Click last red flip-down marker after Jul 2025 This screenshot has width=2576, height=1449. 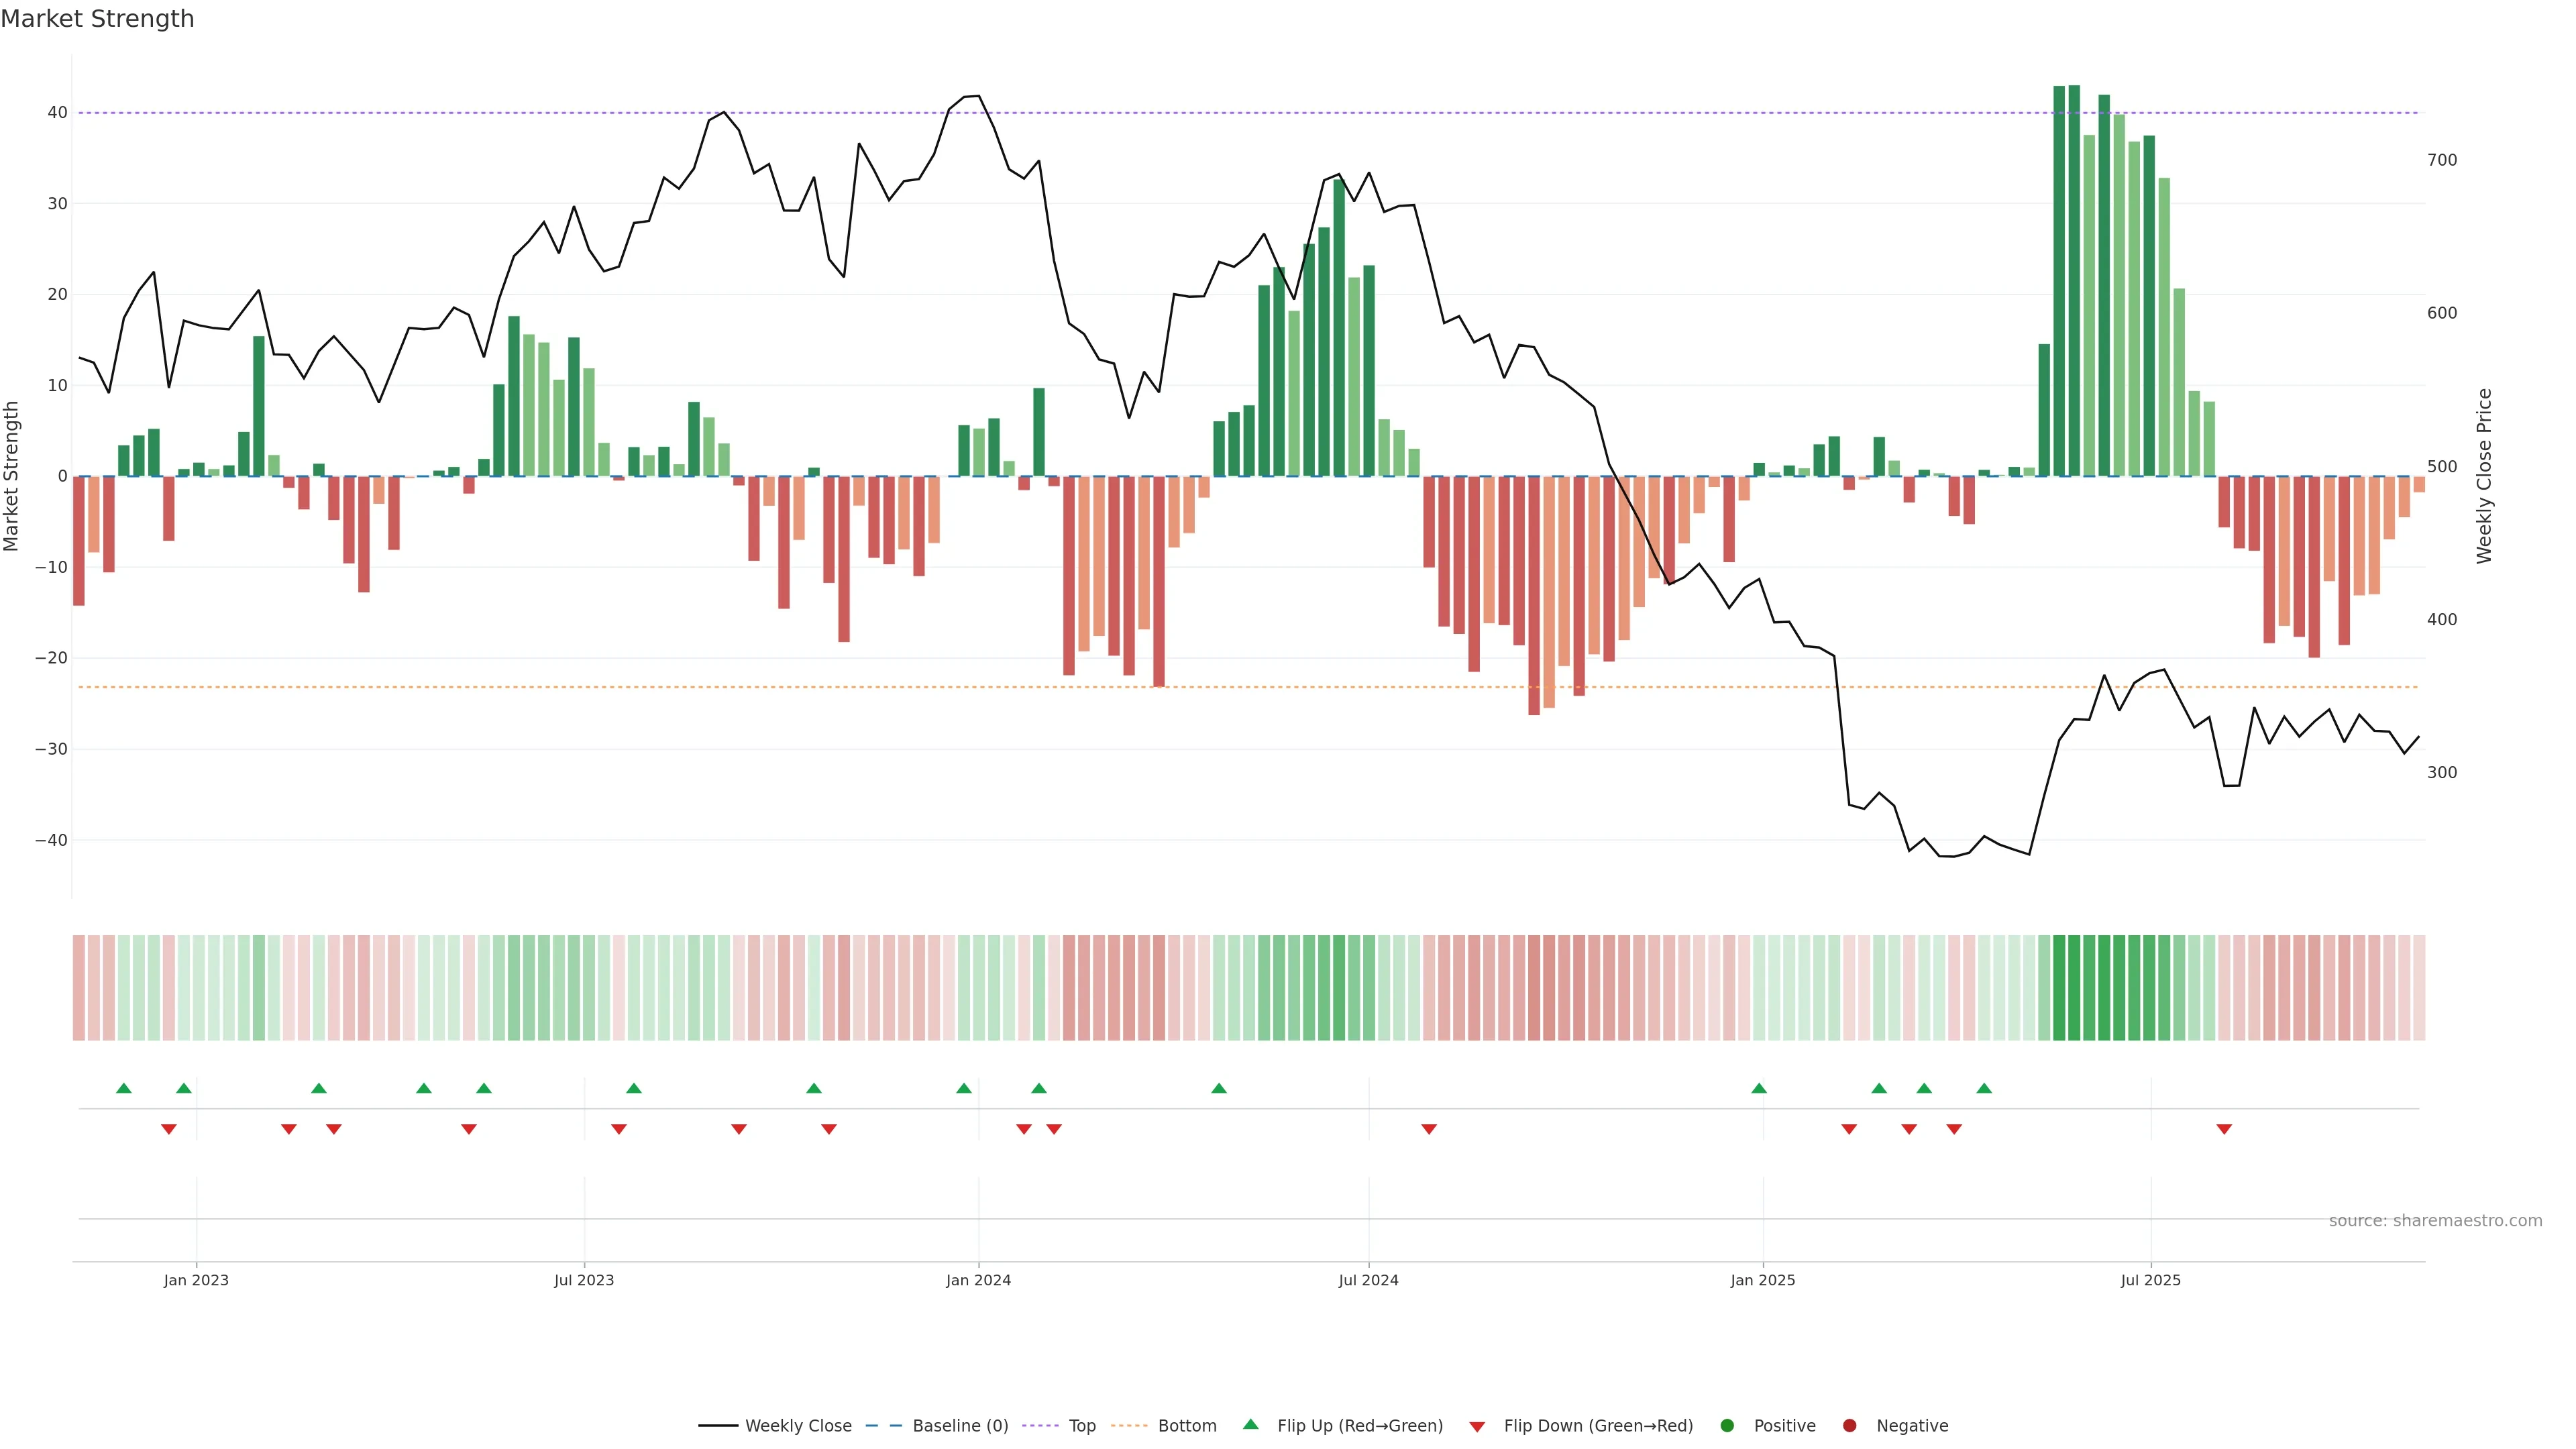point(2224,1129)
